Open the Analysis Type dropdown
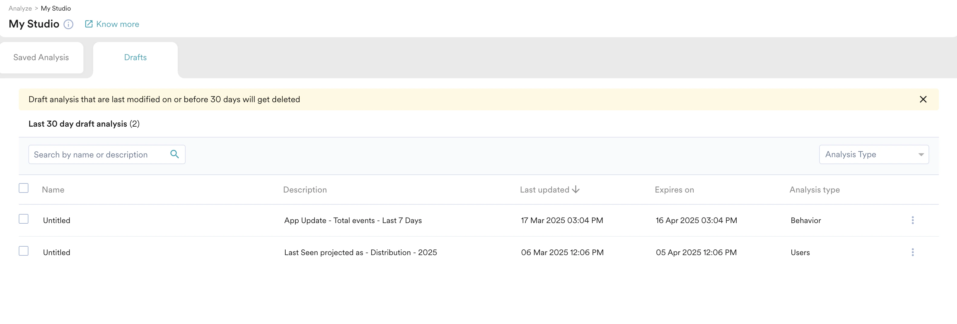This screenshot has height=324, width=957. [874, 154]
